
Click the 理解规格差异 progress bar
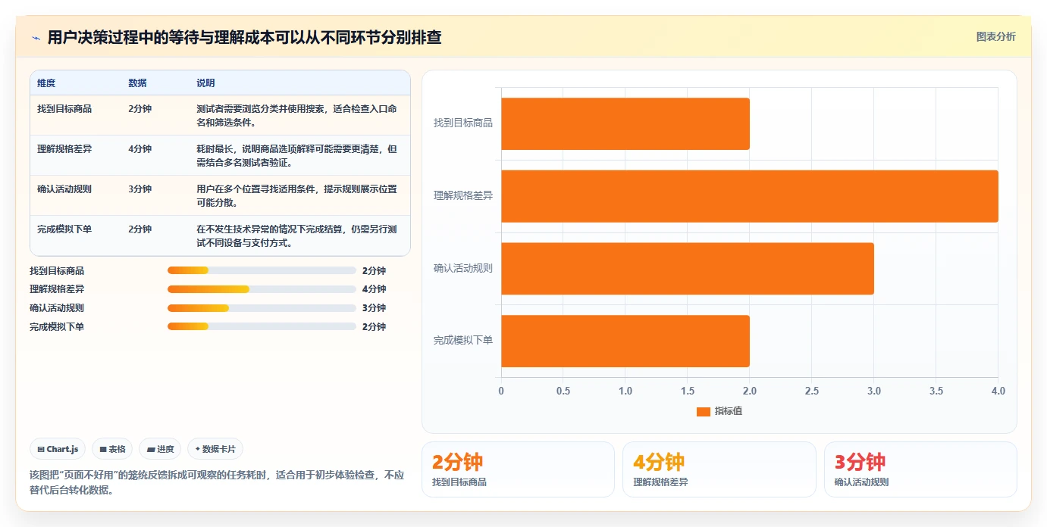pos(262,289)
